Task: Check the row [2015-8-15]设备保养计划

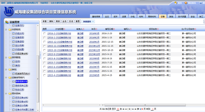Action: (45, 59)
